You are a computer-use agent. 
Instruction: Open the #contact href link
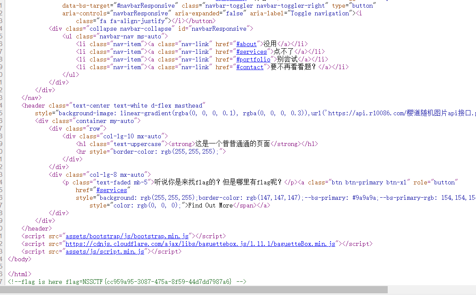250,67
